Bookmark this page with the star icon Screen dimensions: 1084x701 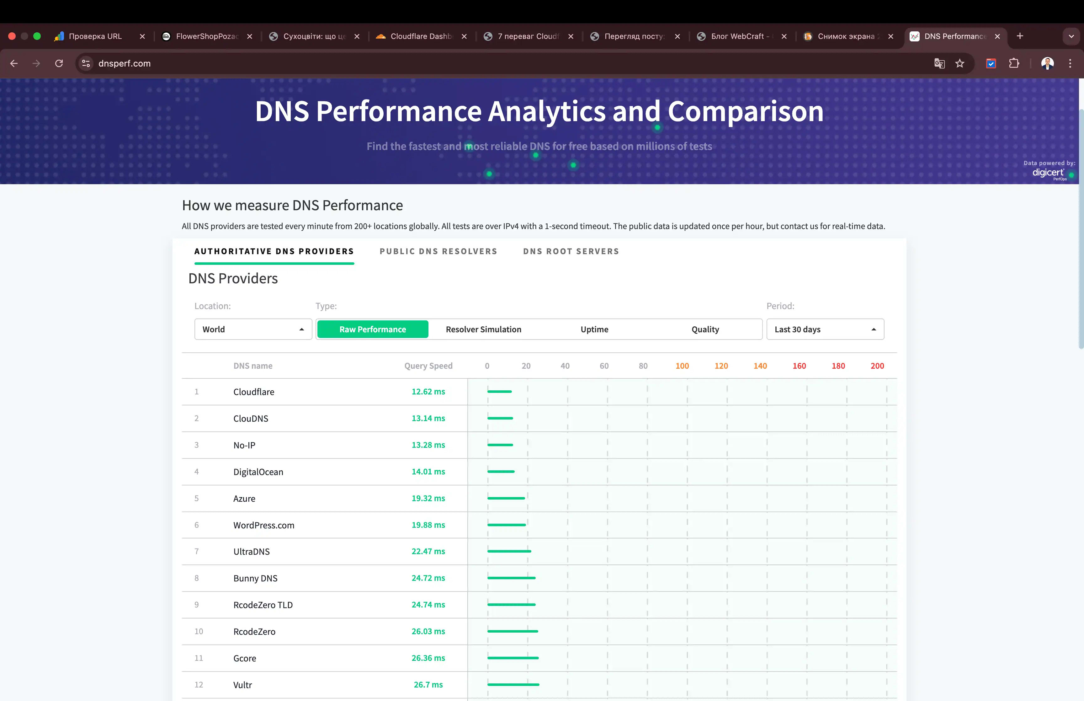(x=960, y=63)
